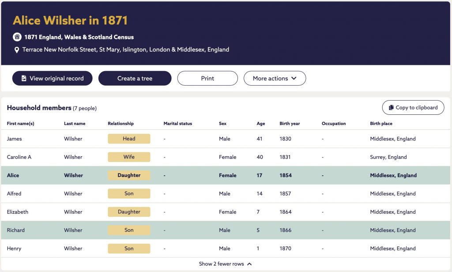This screenshot has width=452, height=272.
Task: Click the clipboard icon in Copy to clipboard
Action: (391, 107)
